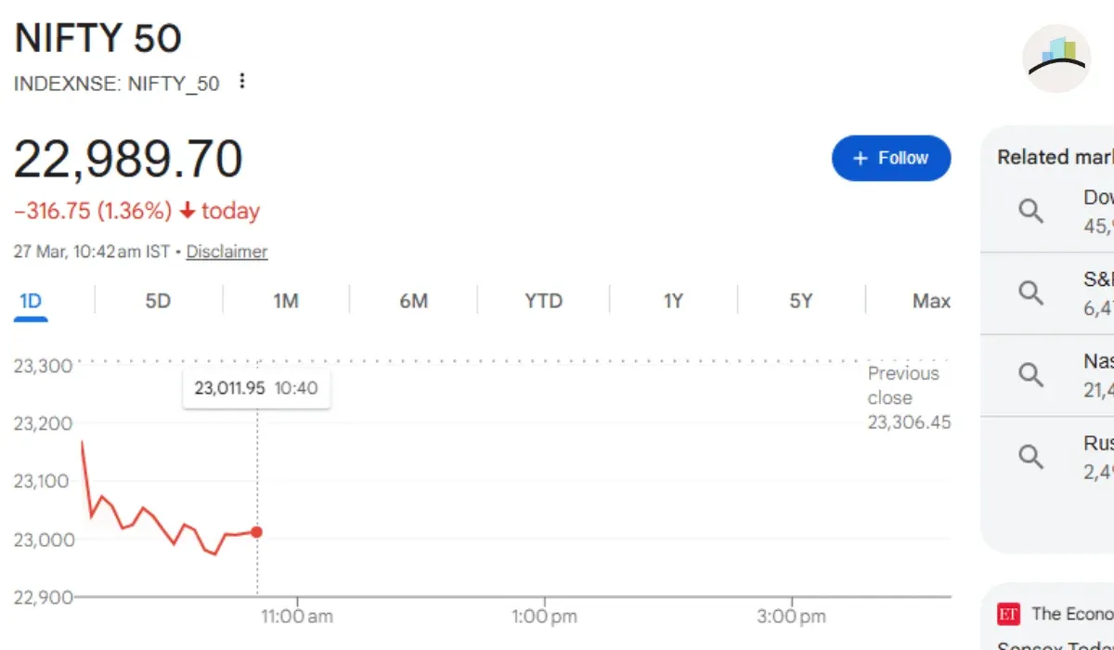
Task: Click the search icon beside the S&P entry
Action: [x=1030, y=292]
